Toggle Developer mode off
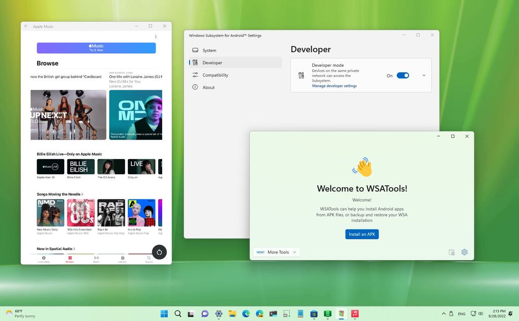 pyautogui.click(x=403, y=75)
